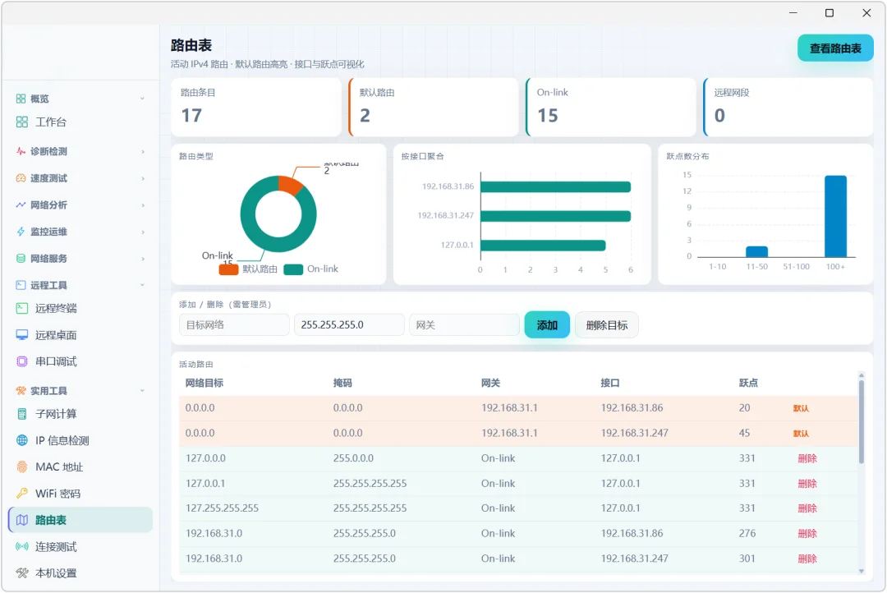Click the 速度测试 gauge icon

point(21,178)
